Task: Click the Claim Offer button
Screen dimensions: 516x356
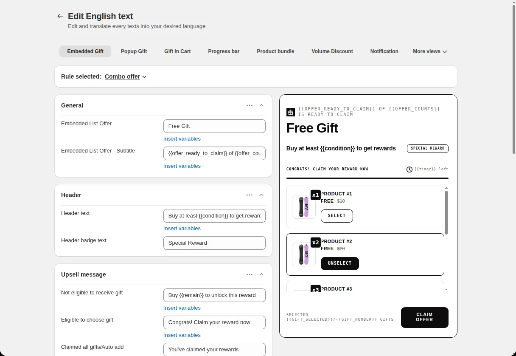Action: click(x=424, y=317)
